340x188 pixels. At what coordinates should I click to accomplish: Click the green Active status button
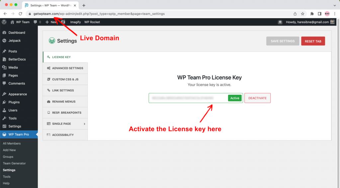tap(235, 98)
